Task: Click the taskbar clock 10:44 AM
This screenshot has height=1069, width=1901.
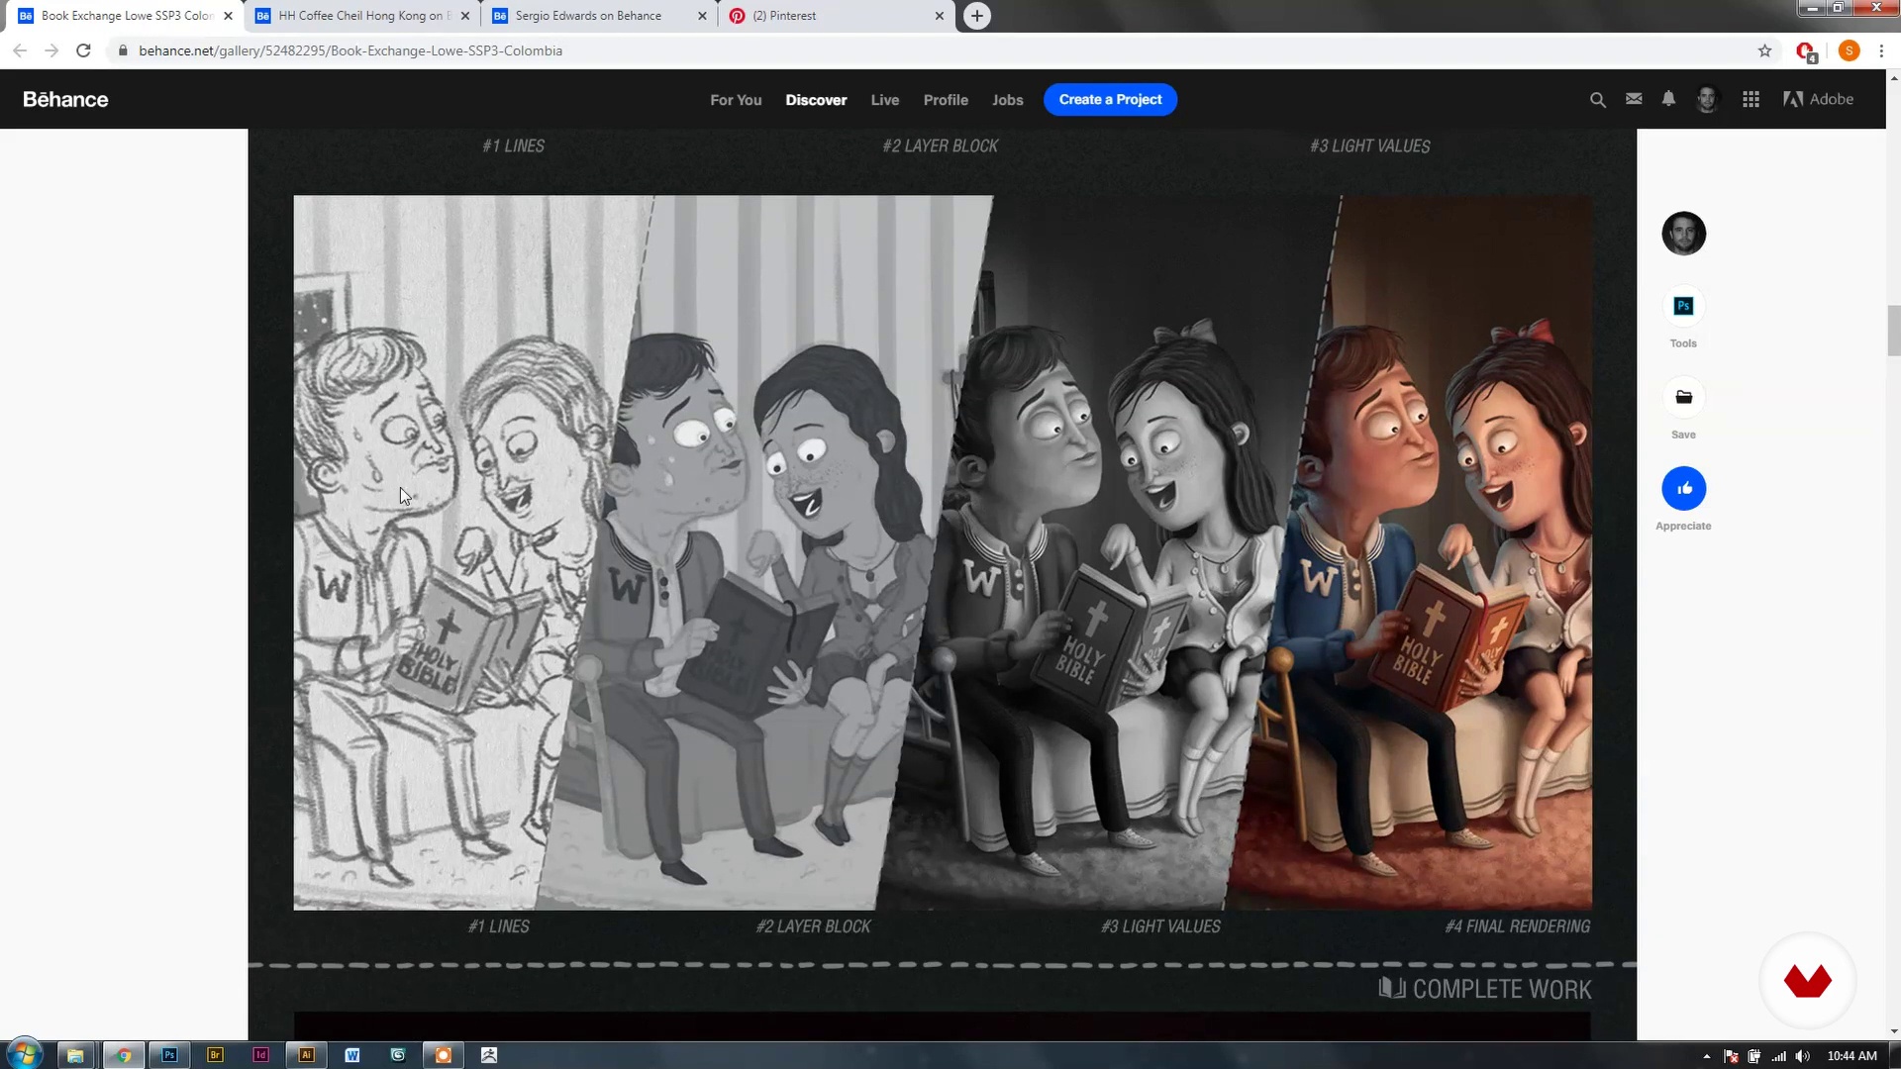Action: pos(1851,1056)
